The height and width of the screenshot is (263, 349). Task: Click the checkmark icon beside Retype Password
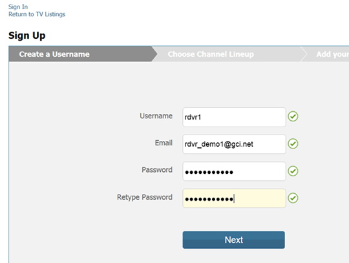293,198
